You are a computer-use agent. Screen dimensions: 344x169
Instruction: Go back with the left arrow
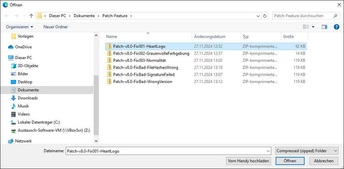click(x=7, y=16)
